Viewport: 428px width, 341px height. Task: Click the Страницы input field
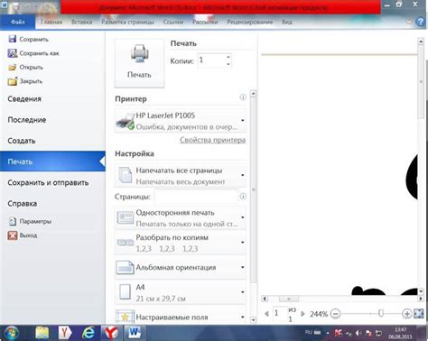tap(196, 197)
